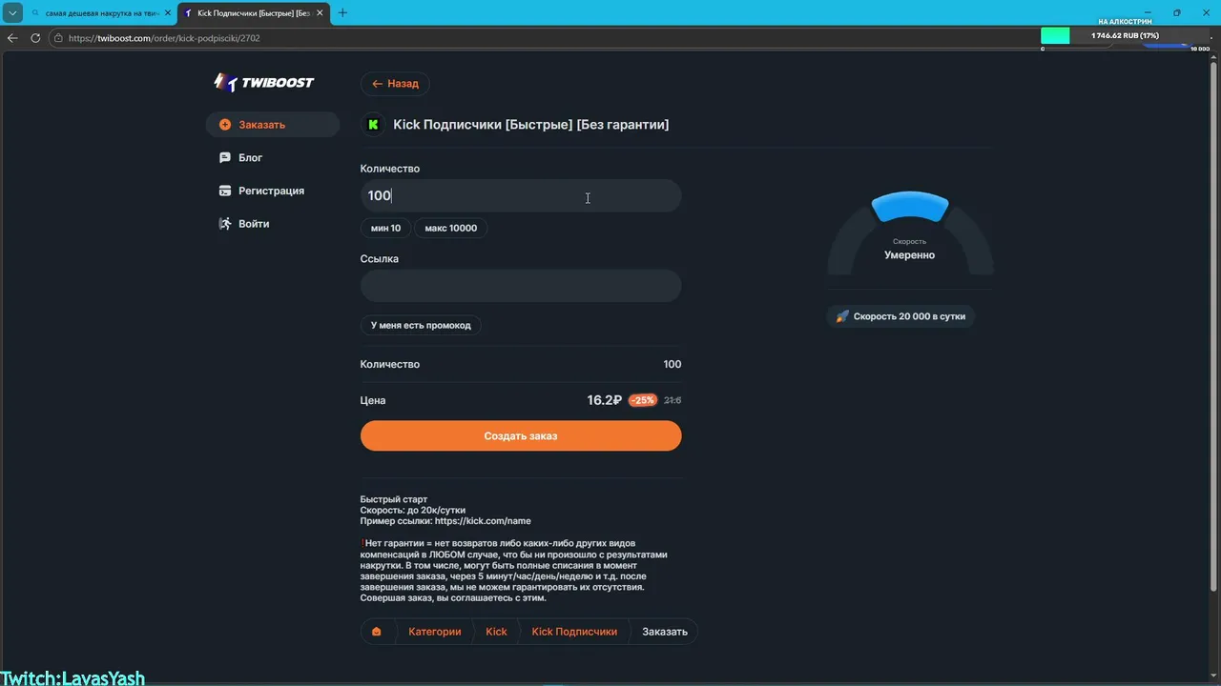
Task: Click the orange plus icon next to Заказать
Action: tap(225, 125)
